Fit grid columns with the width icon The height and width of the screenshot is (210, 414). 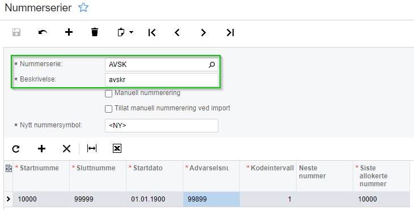click(92, 148)
